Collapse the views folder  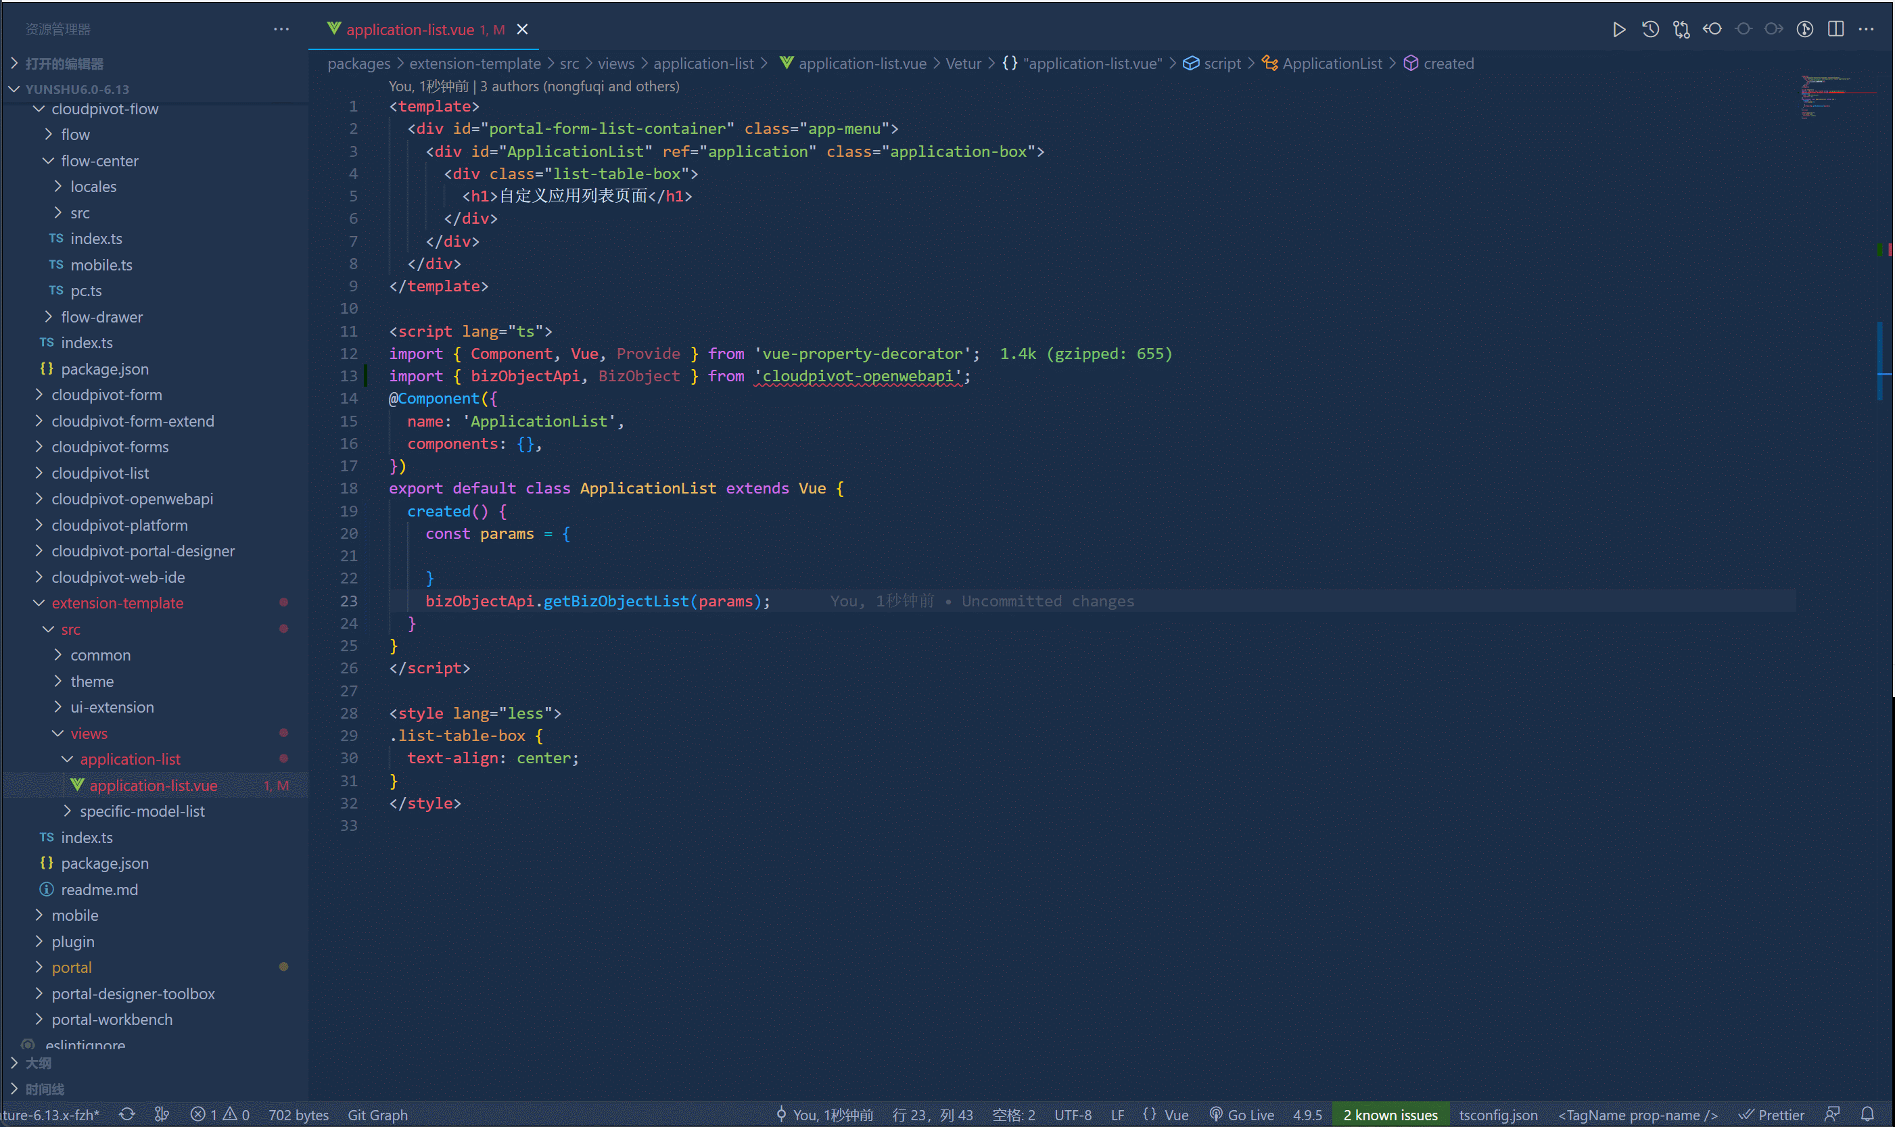[155, 734]
